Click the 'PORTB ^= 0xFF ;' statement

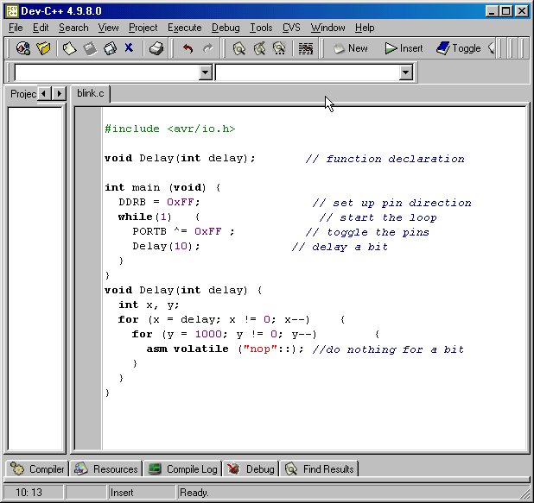(x=183, y=231)
